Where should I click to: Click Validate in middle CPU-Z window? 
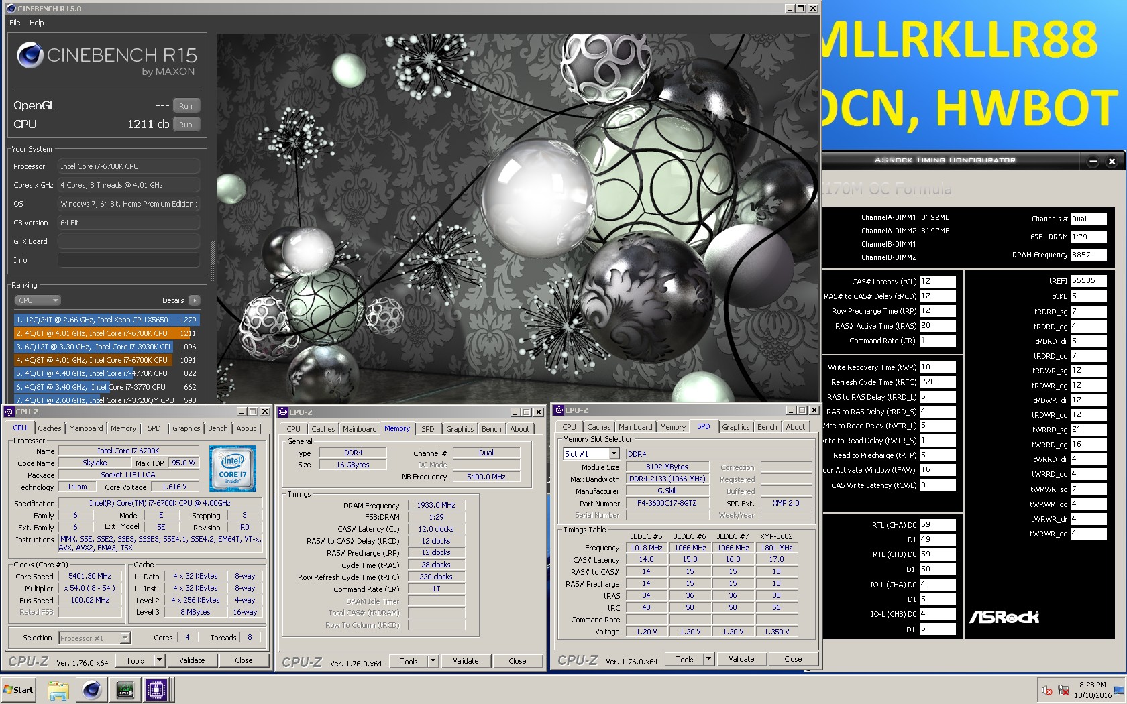pyautogui.click(x=466, y=661)
